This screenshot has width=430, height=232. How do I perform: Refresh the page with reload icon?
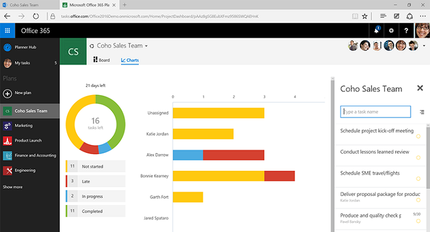(x=36, y=16)
